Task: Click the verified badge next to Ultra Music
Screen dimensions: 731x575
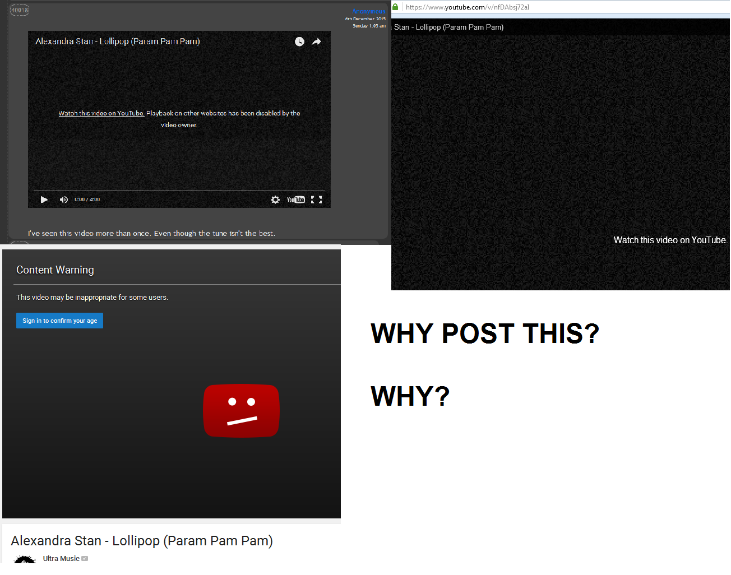Action: (x=85, y=559)
